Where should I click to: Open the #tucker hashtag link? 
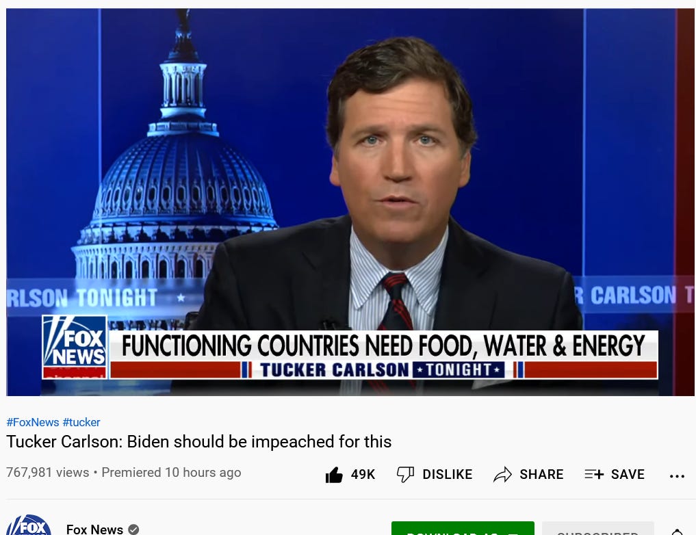click(81, 422)
